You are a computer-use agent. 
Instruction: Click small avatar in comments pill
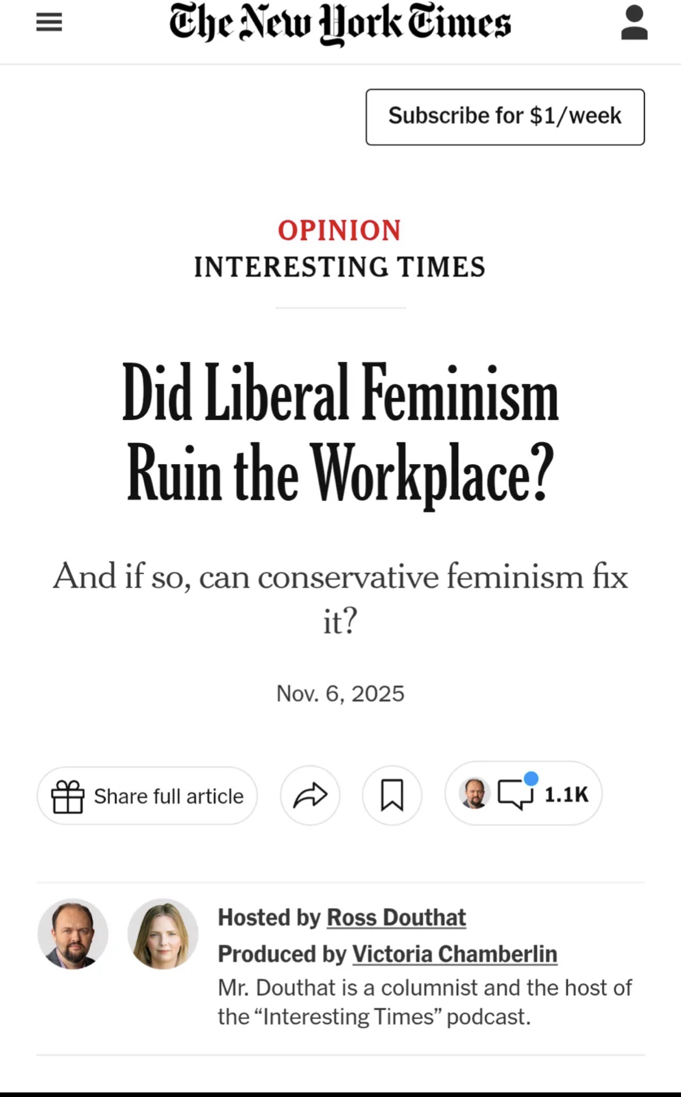(x=474, y=794)
